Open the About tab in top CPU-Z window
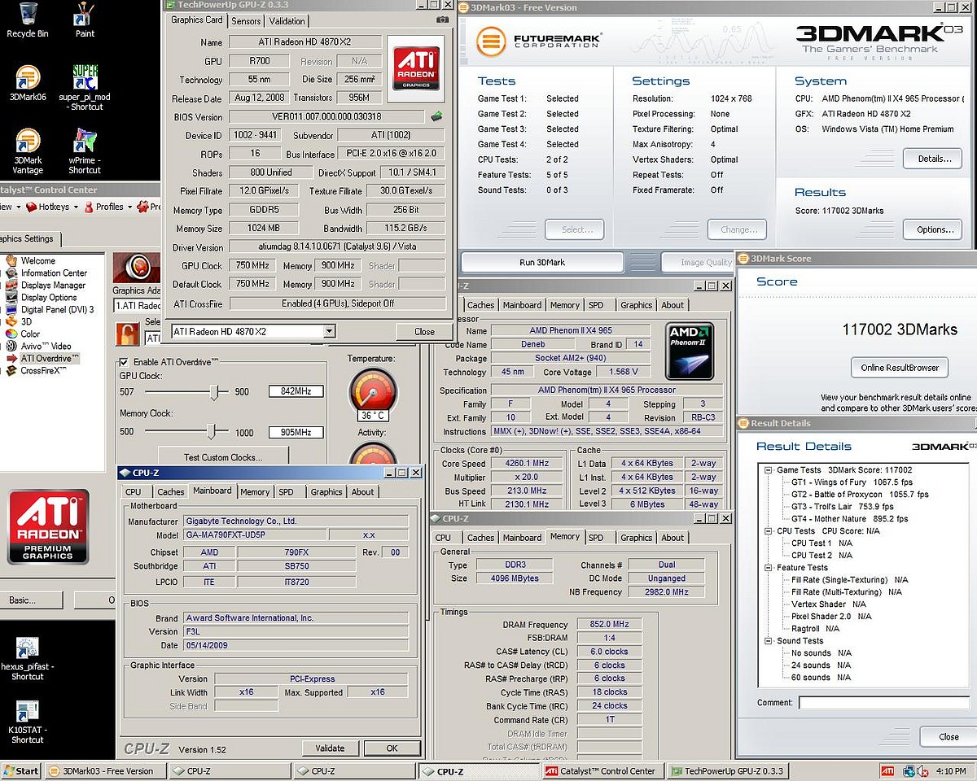The width and height of the screenshot is (977, 781). click(673, 305)
